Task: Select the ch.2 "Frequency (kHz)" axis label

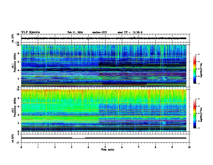Action: coord(15,107)
